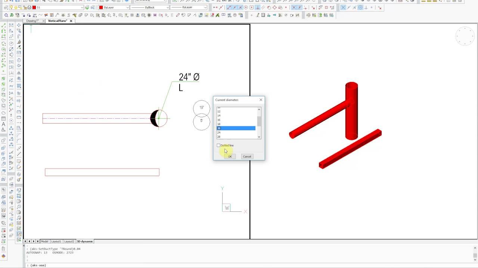Check the Dotted line checkbox
Image resolution: width=478 pixels, height=268 pixels.
click(x=218, y=146)
